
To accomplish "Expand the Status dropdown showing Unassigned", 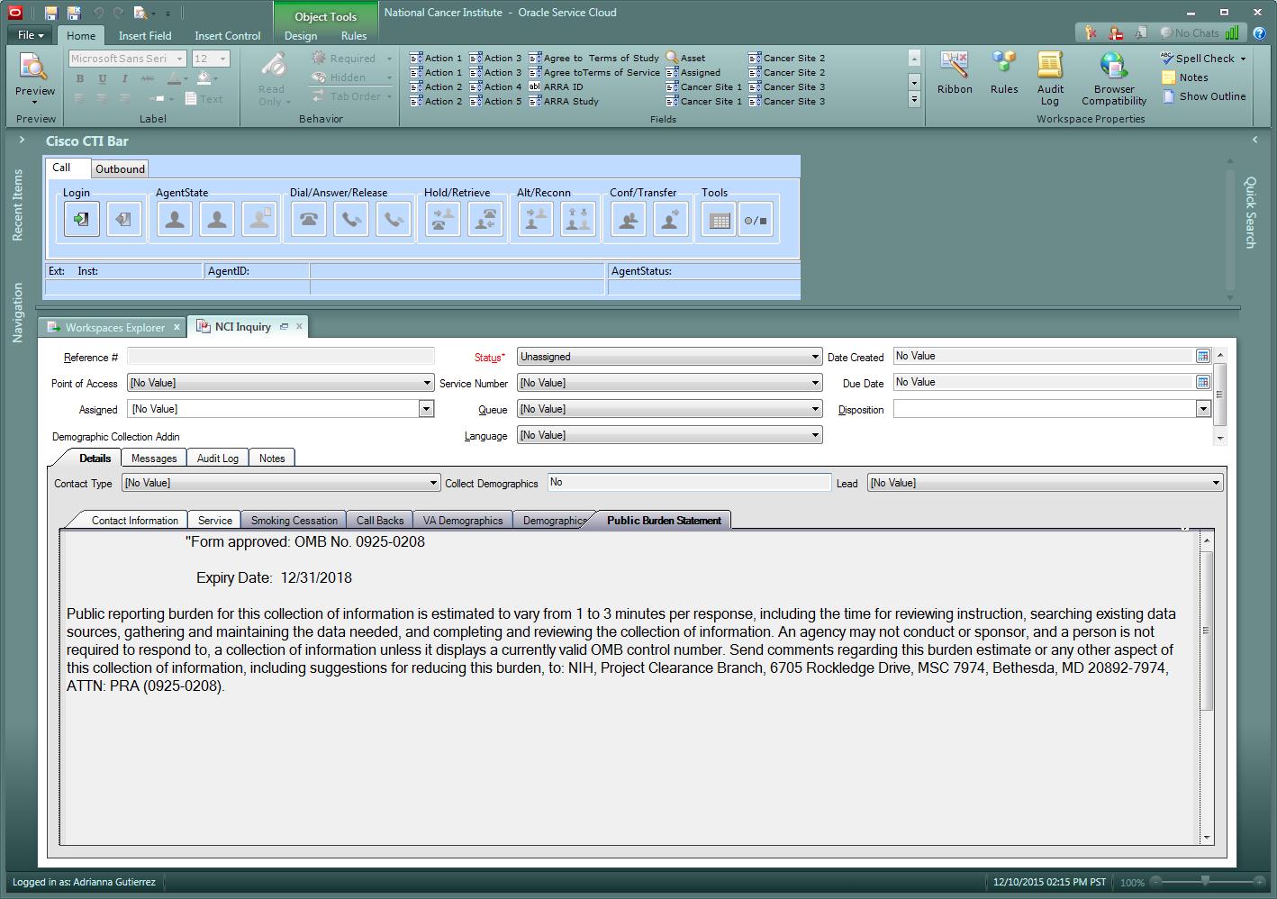I will (x=814, y=357).
